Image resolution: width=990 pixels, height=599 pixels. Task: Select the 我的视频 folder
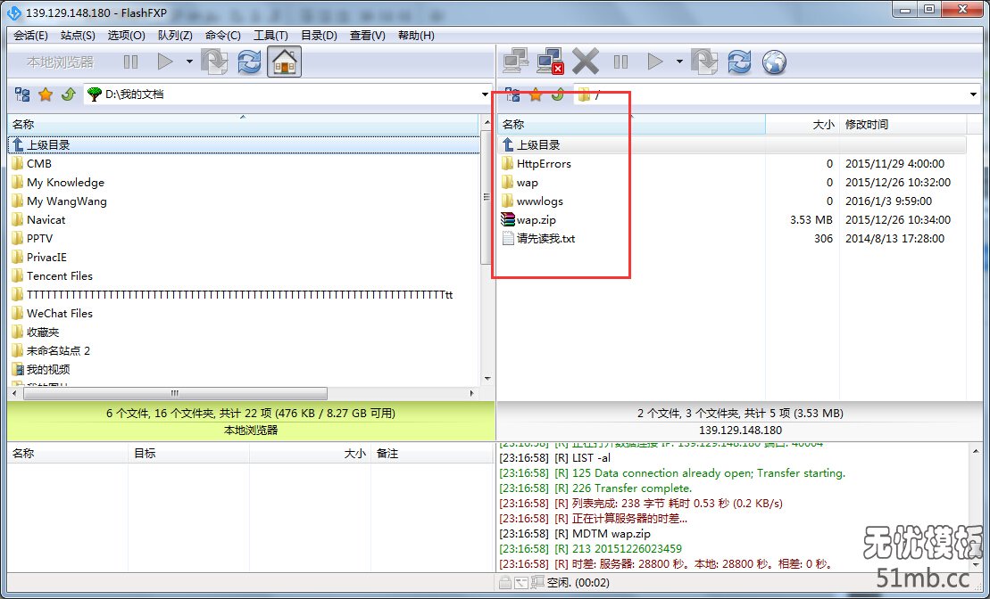(x=41, y=370)
